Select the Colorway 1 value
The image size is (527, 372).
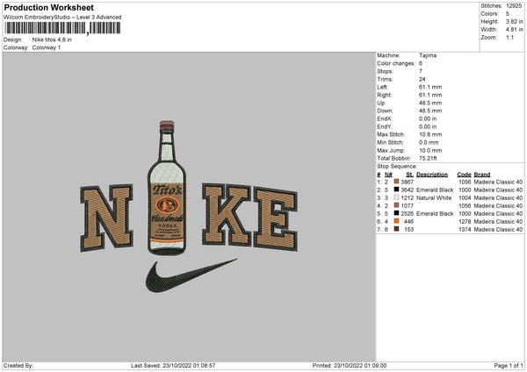(x=47, y=47)
